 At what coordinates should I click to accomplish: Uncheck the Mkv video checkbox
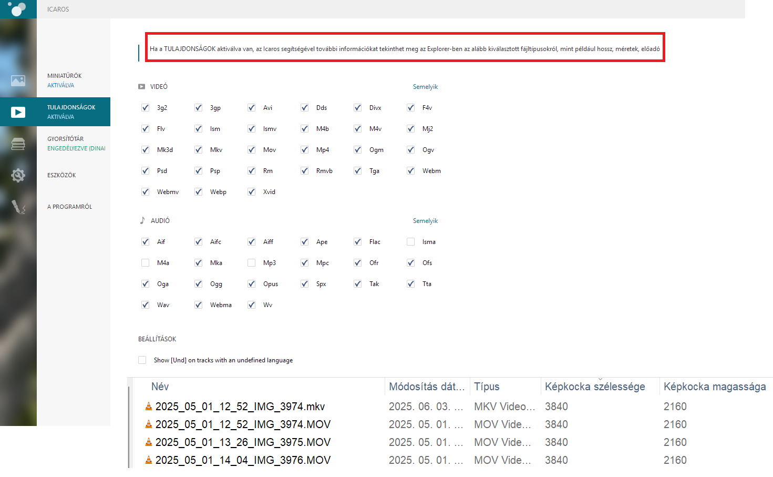tap(199, 150)
